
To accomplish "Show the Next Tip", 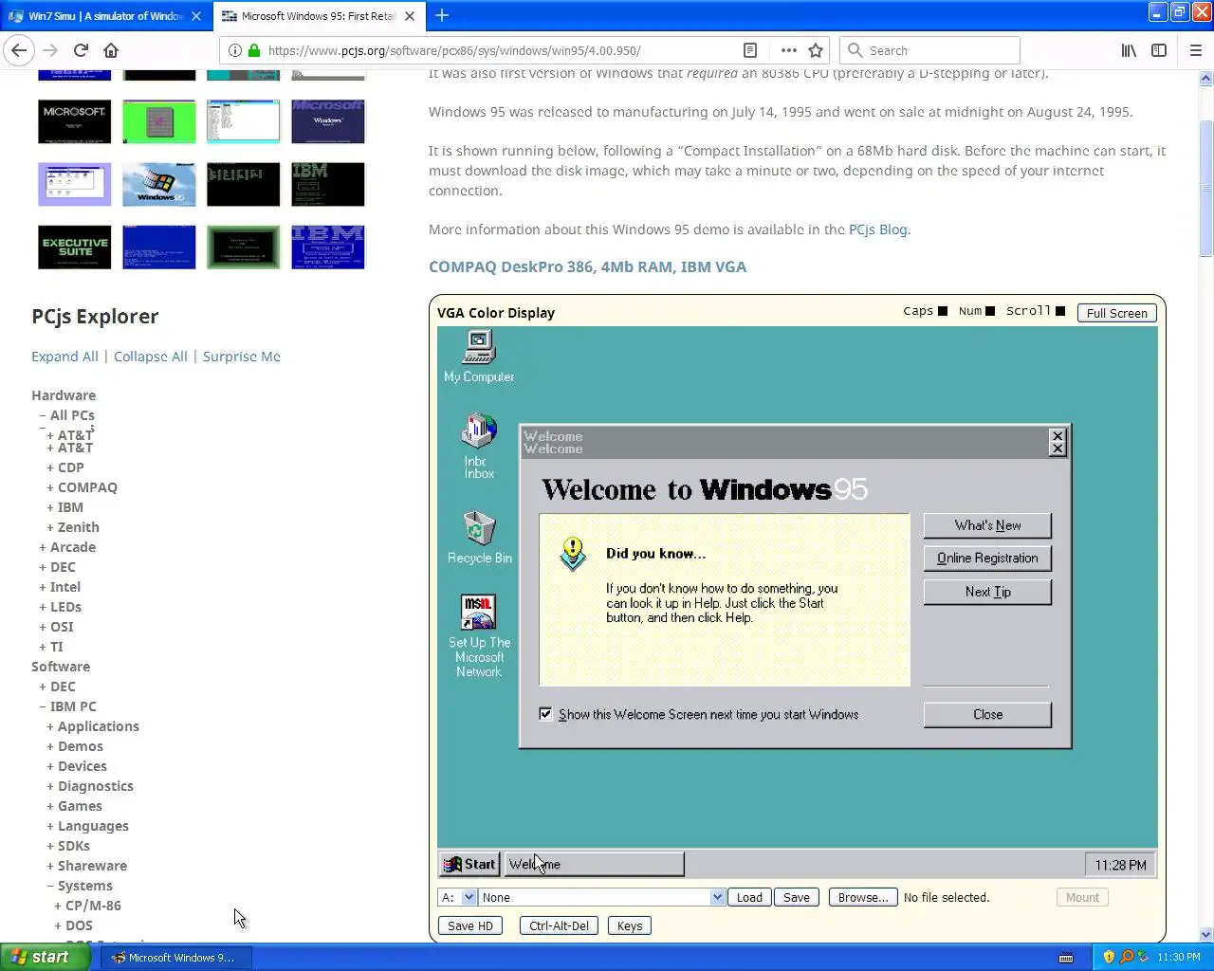I will coord(987,592).
